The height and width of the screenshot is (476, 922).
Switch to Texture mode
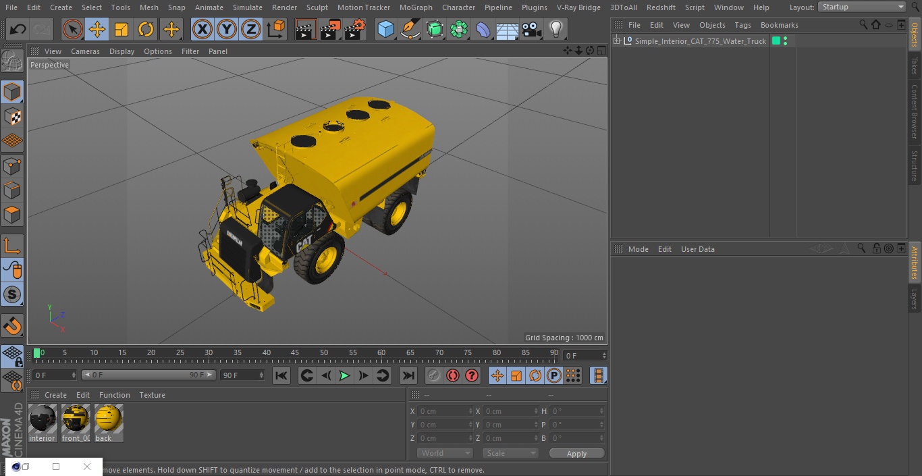click(x=12, y=117)
